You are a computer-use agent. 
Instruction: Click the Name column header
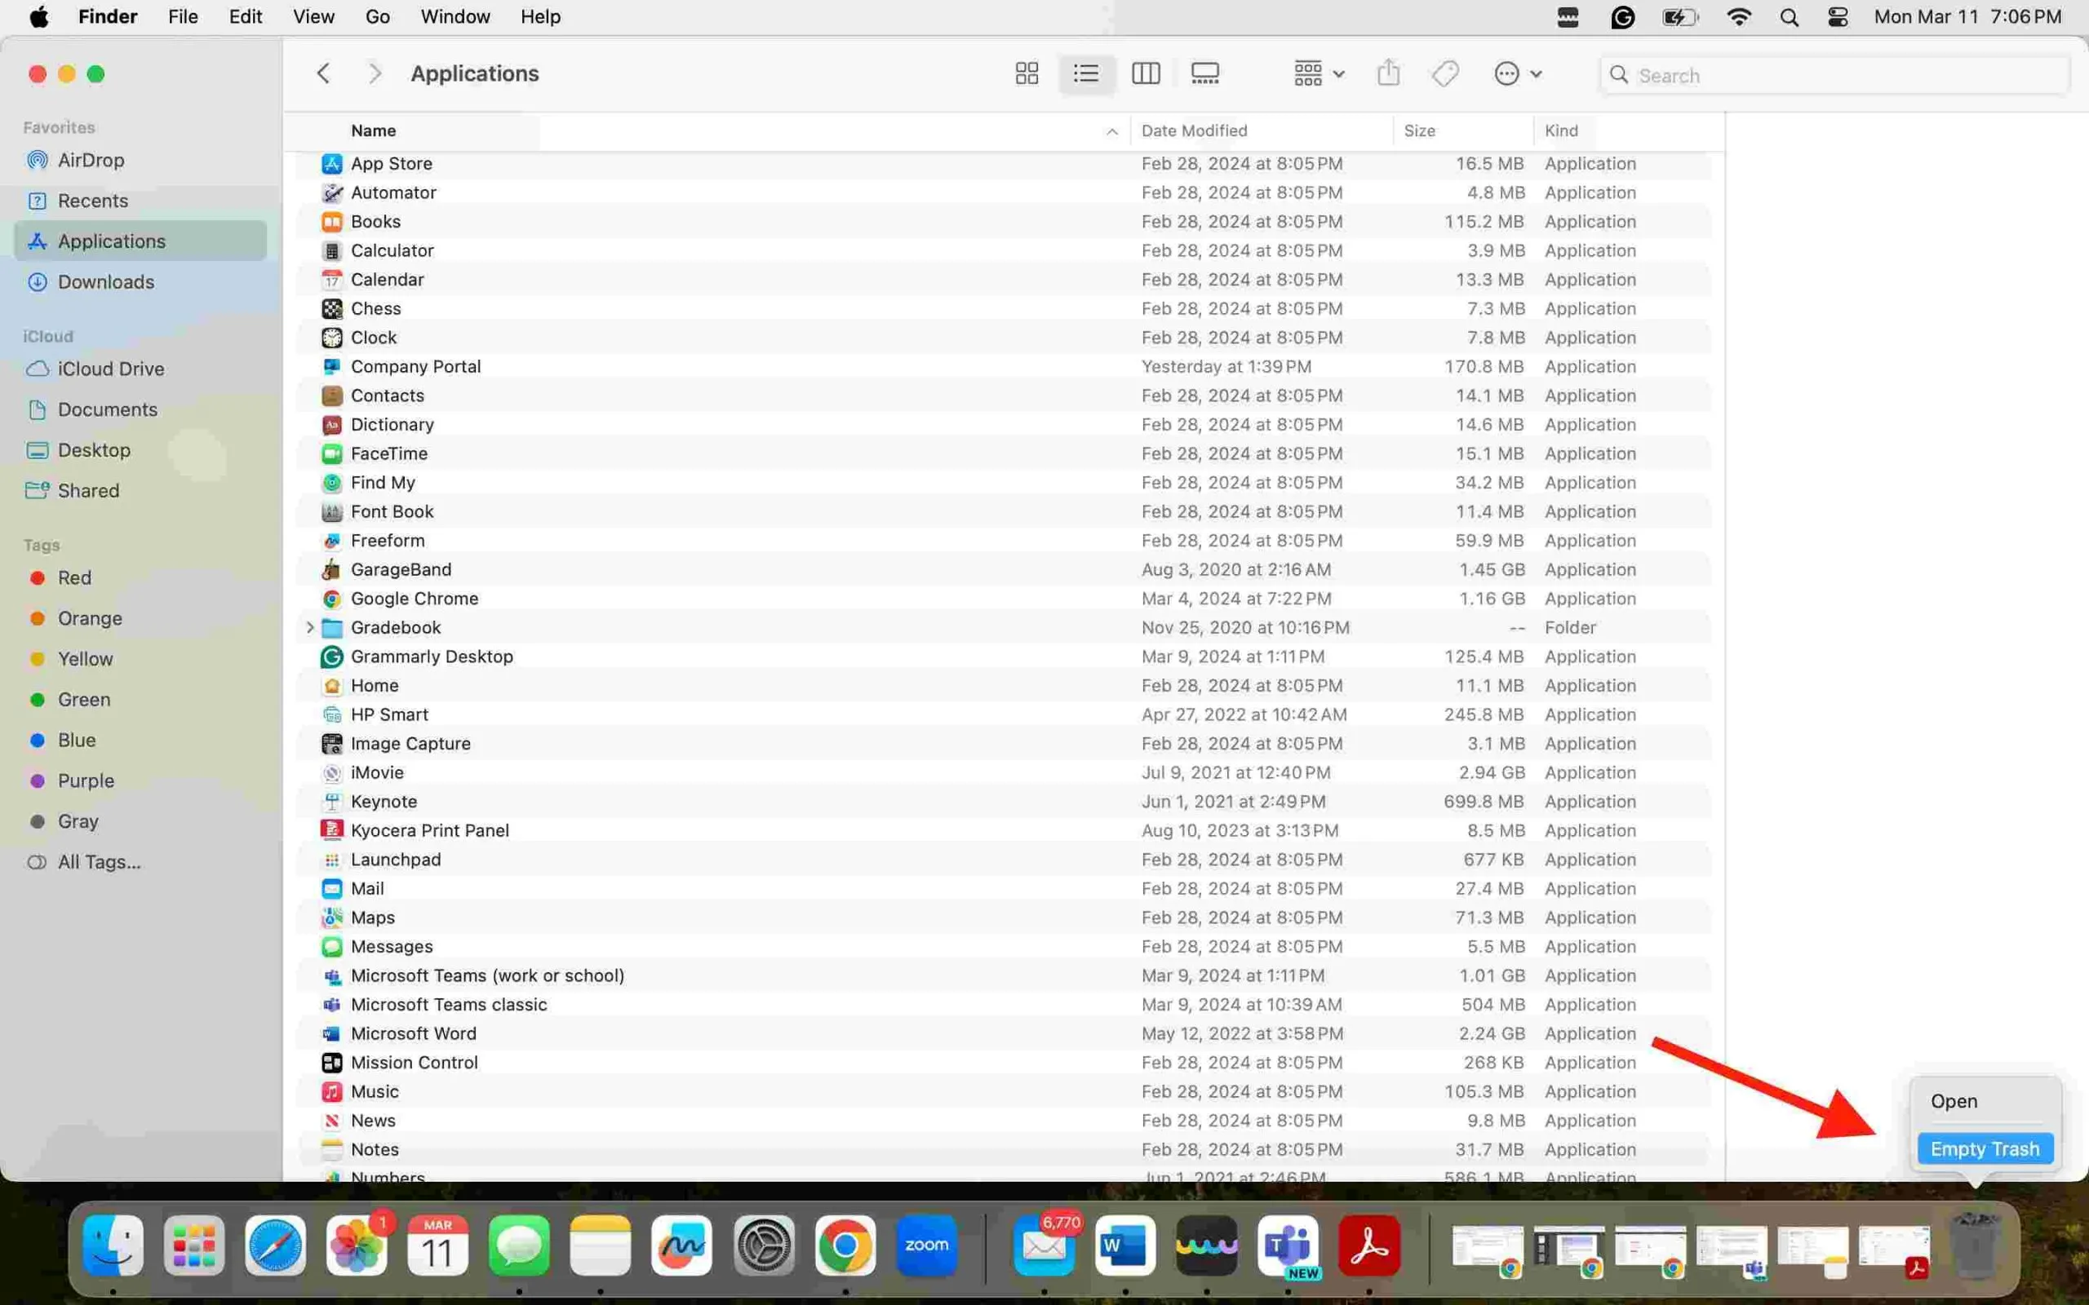click(x=371, y=130)
